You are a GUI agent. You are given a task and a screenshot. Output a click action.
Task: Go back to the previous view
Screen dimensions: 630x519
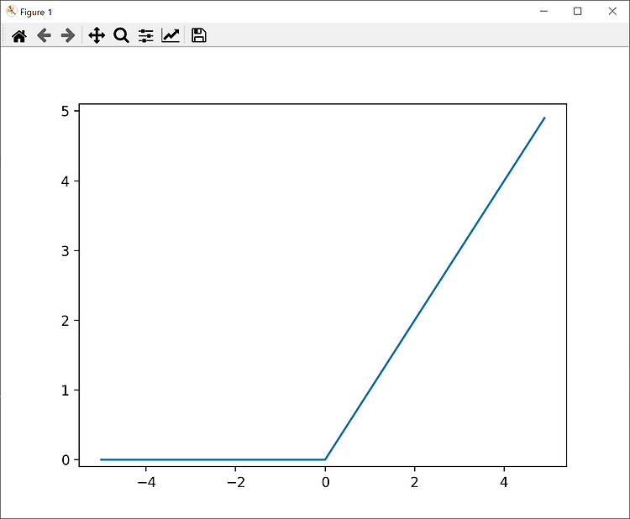click(x=44, y=35)
